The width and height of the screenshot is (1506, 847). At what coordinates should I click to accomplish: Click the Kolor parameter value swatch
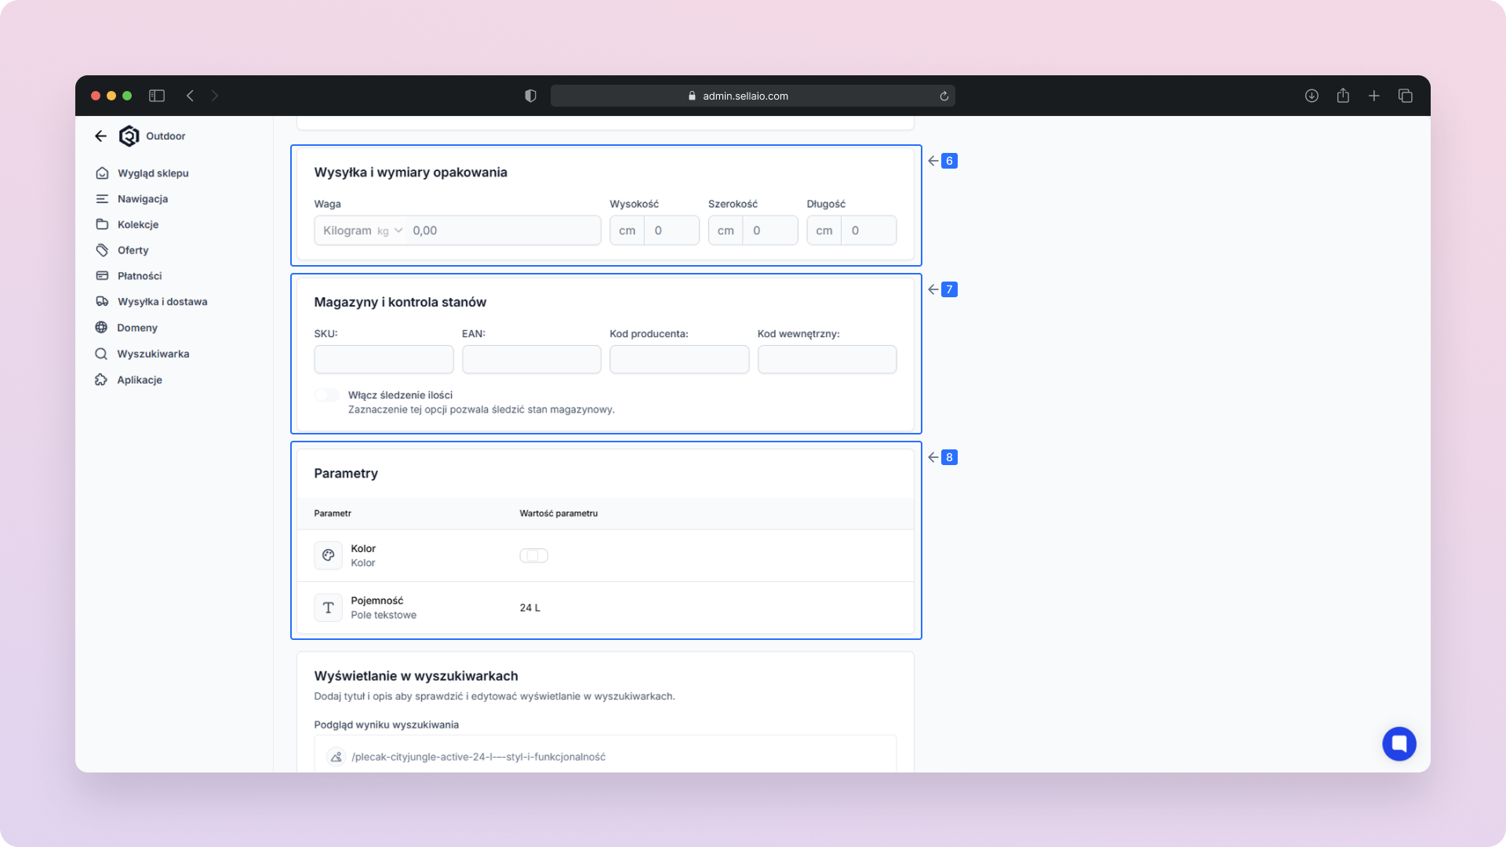tap(533, 555)
